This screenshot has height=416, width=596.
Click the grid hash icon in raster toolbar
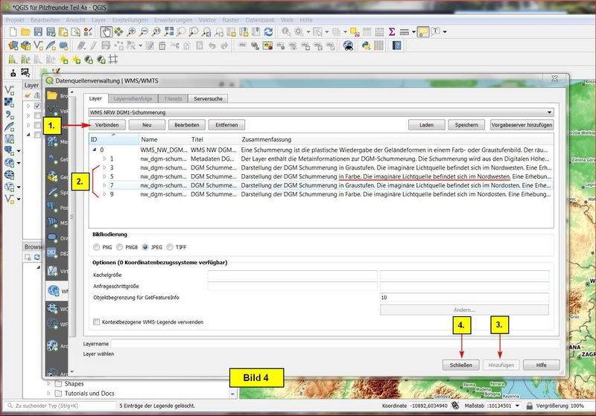[113, 60]
